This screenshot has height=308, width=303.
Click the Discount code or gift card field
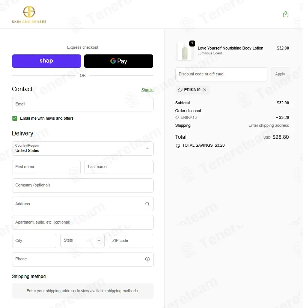[221, 74]
